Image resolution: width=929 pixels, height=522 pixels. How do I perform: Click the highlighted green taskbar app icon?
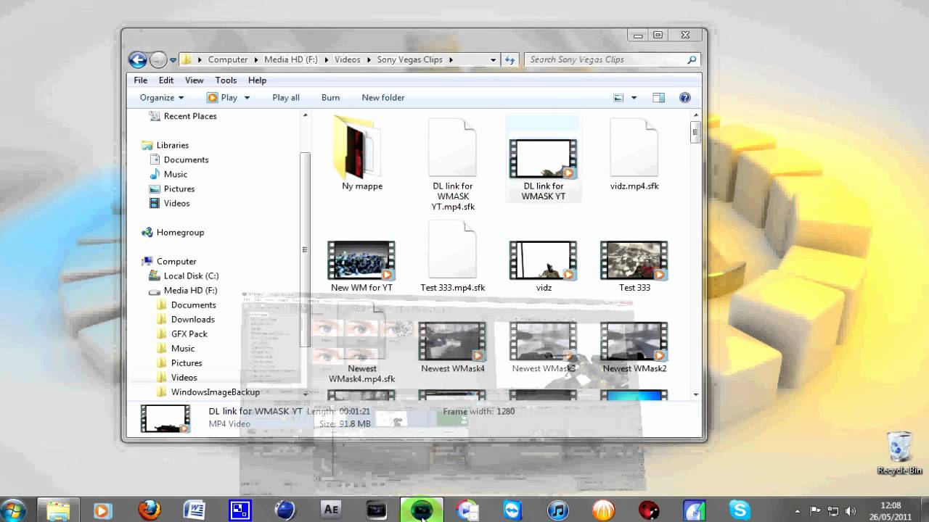[422, 510]
